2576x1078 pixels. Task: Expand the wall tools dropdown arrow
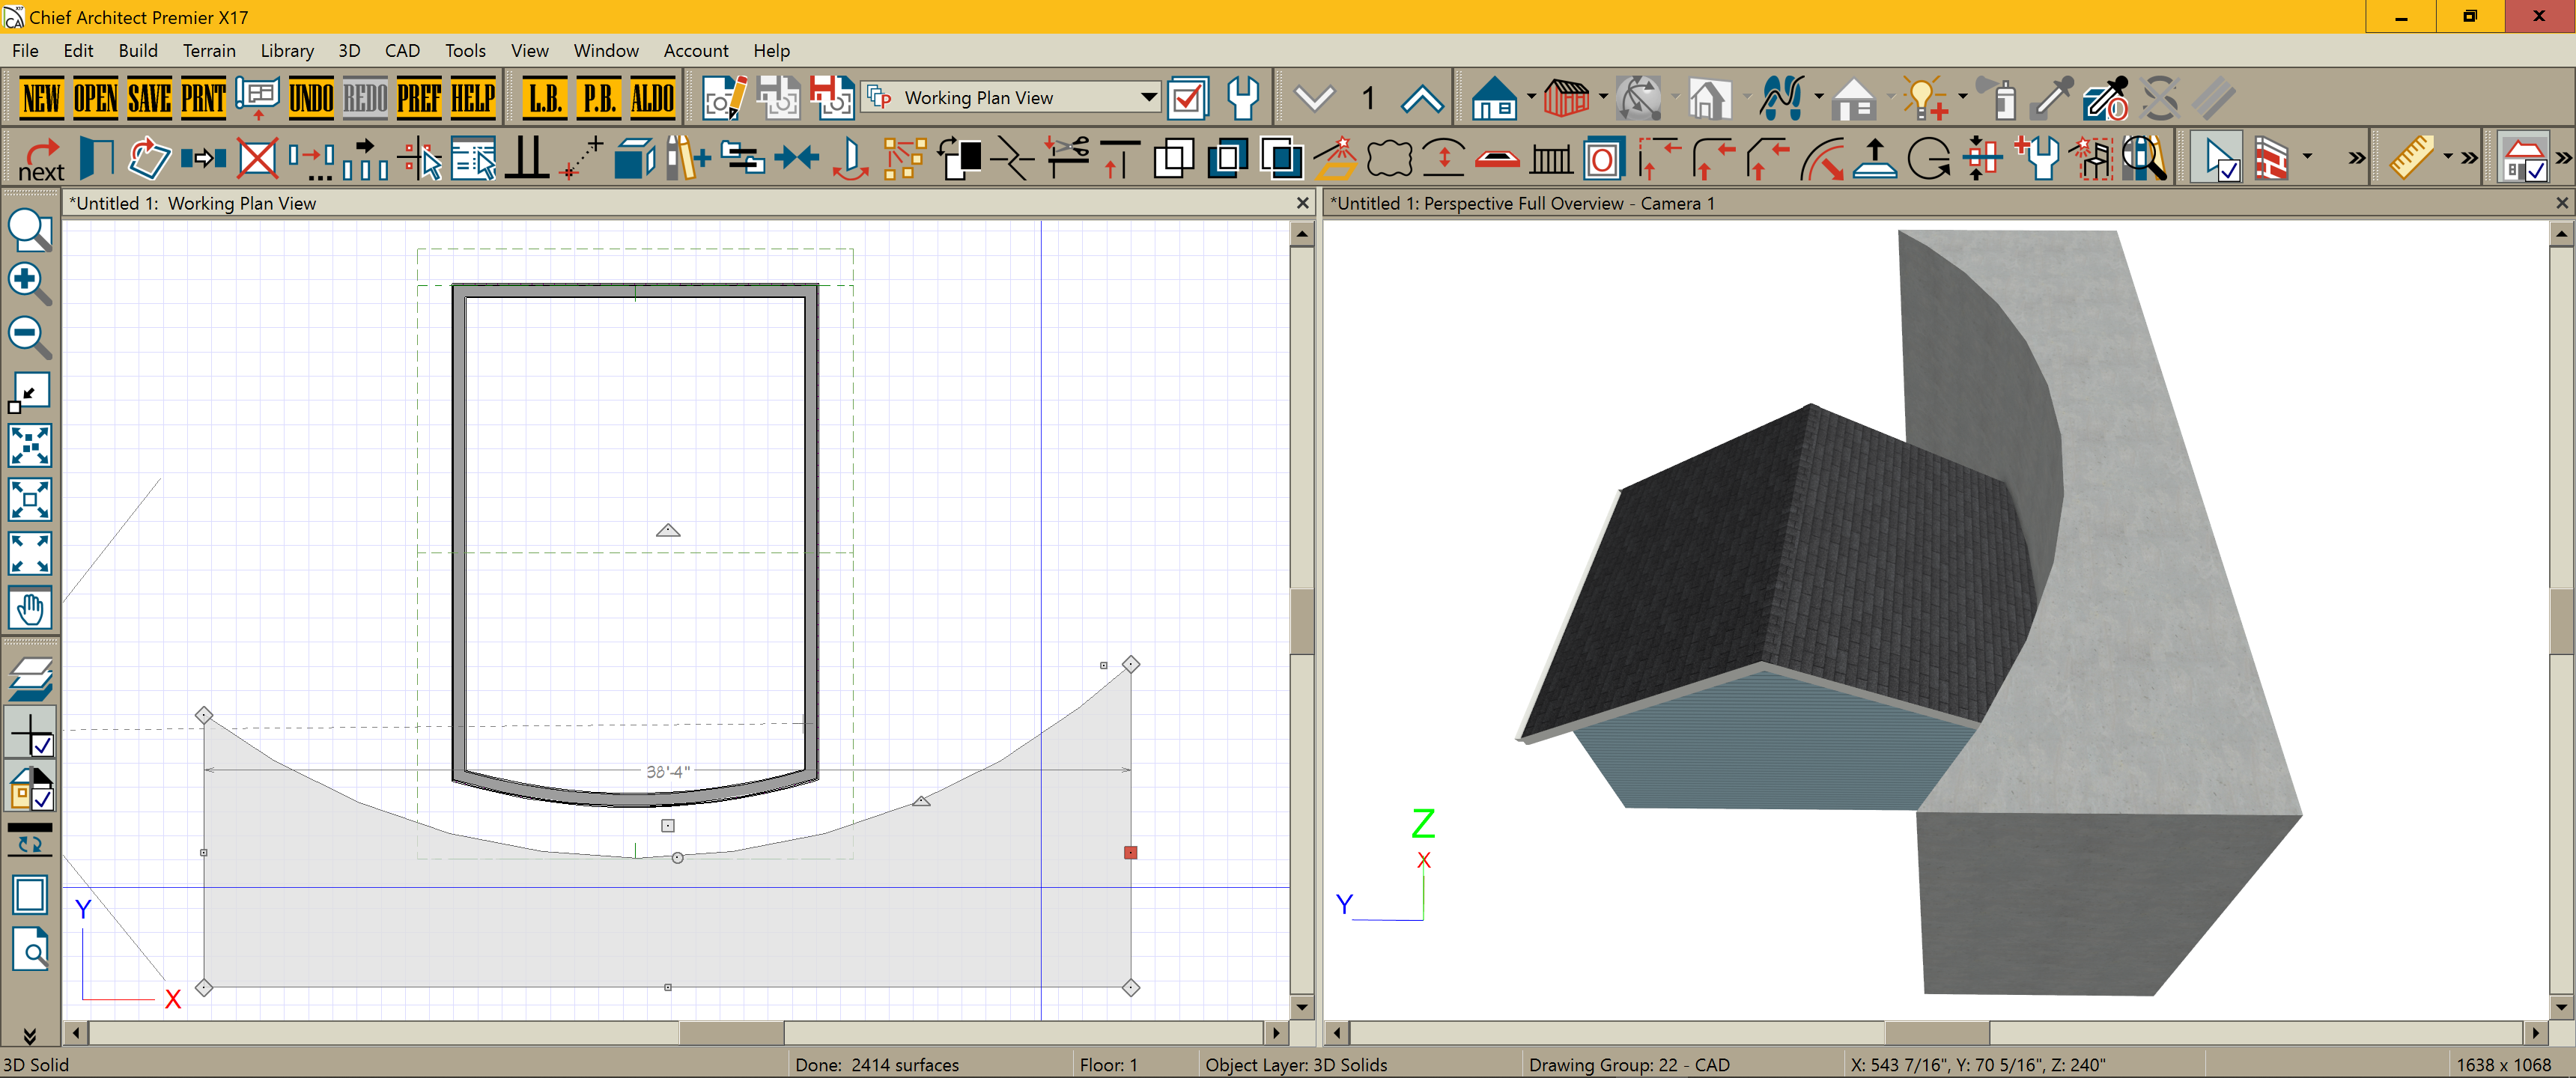pos(2307,157)
